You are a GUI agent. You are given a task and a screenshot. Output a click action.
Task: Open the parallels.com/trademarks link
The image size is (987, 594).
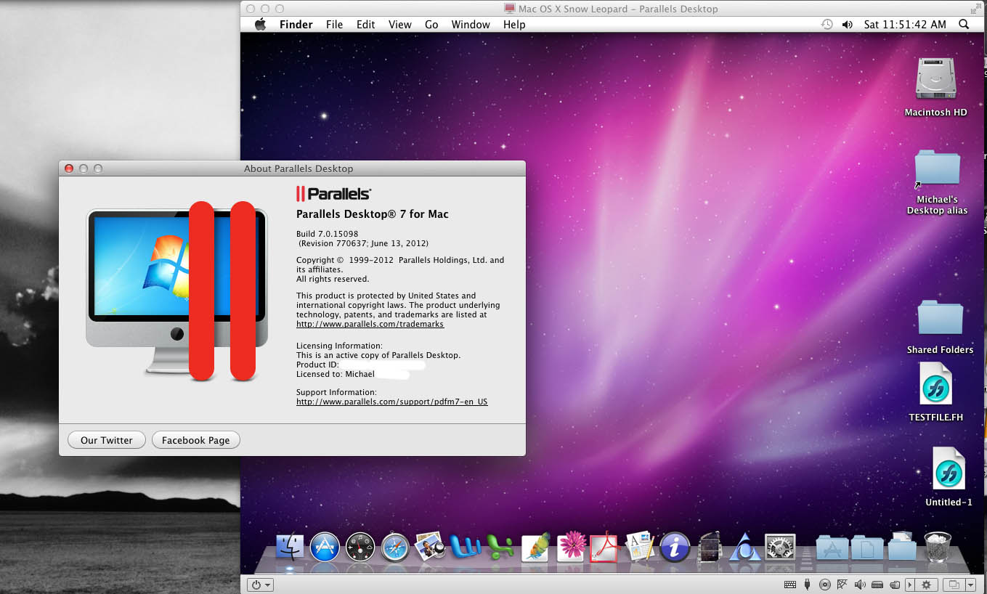point(370,325)
